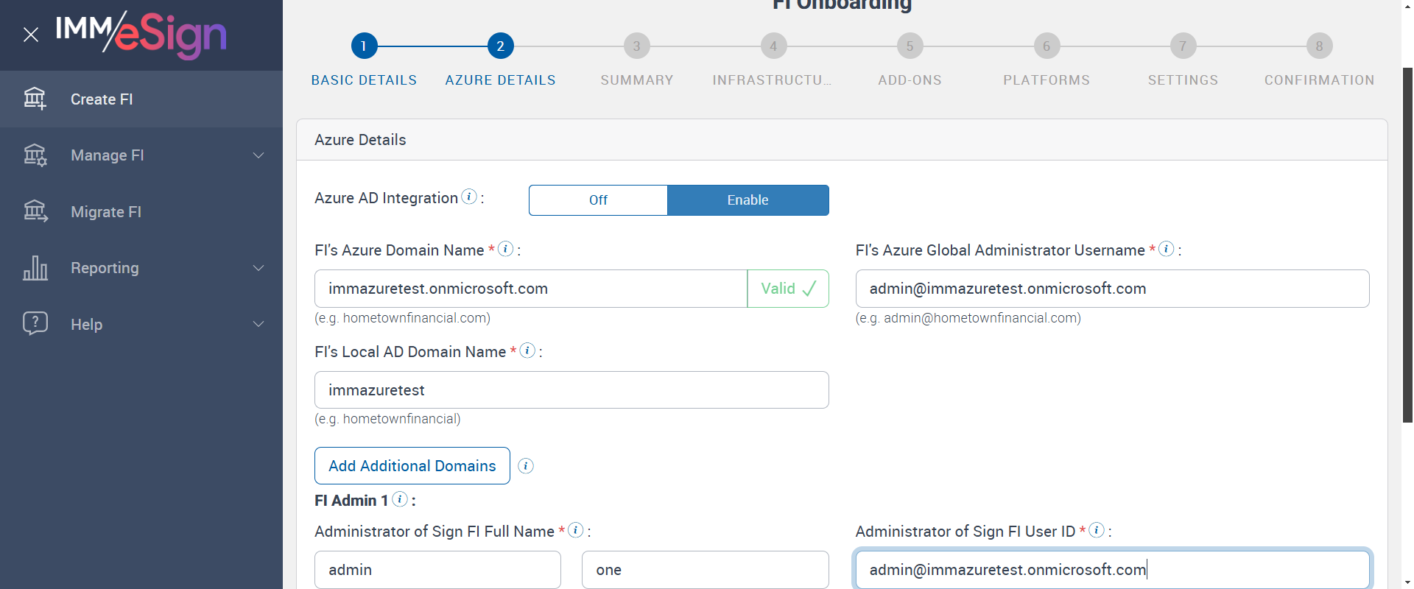Show info for FI's Local AD Domain Name
The height and width of the screenshot is (589, 1414).
[x=527, y=350]
